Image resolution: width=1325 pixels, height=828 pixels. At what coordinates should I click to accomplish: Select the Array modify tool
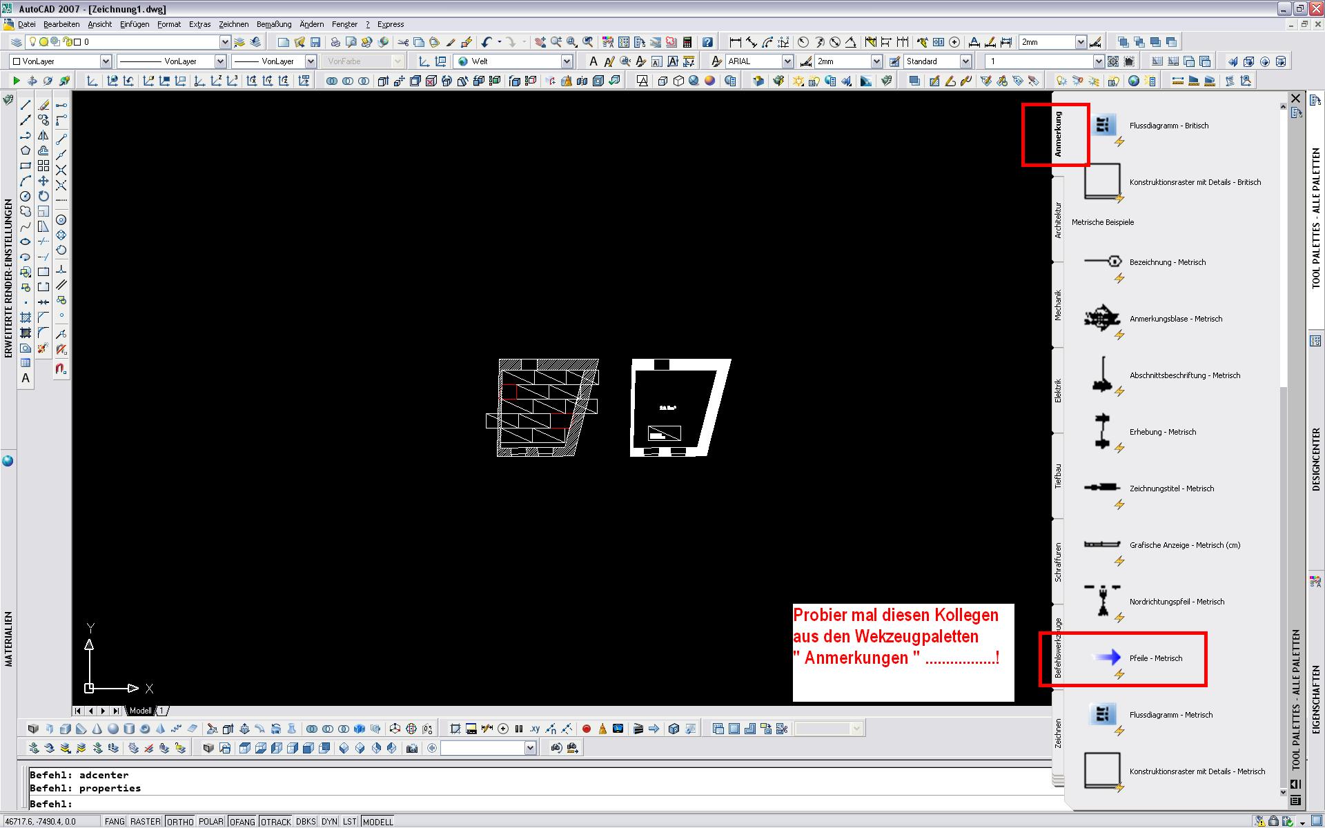click(43, 166)
